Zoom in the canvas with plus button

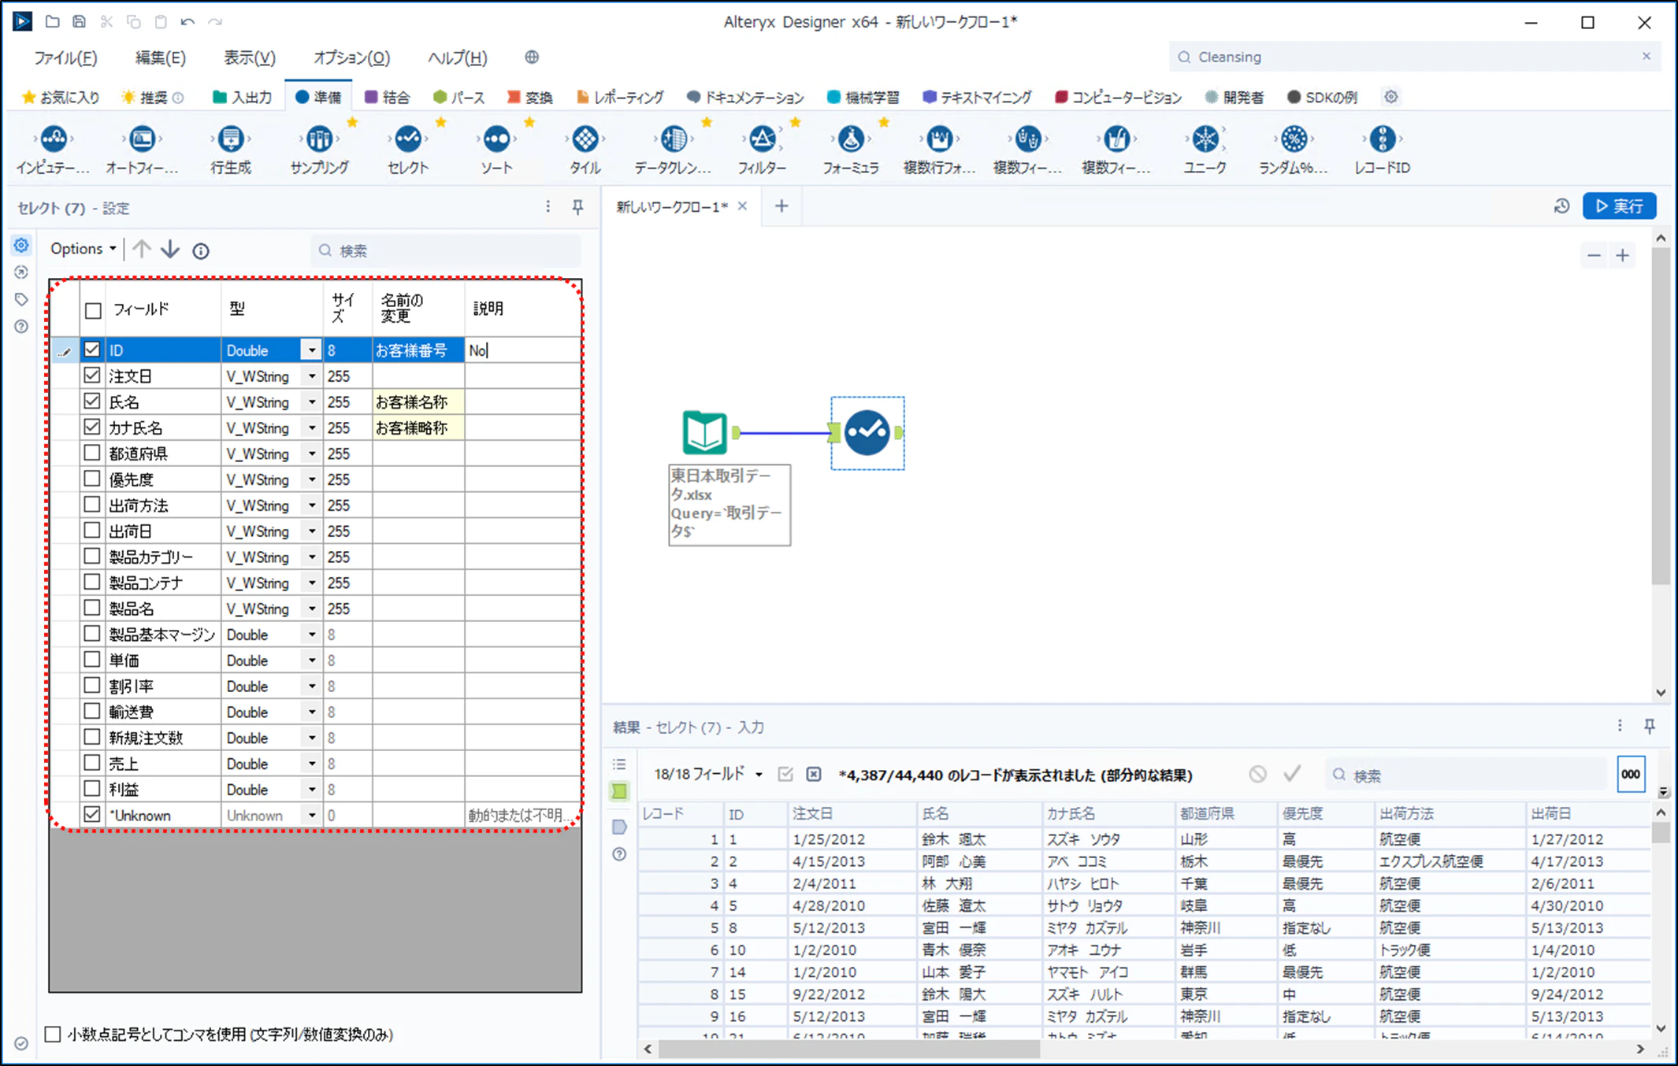pyautogui.click(x=1623, y=255)
